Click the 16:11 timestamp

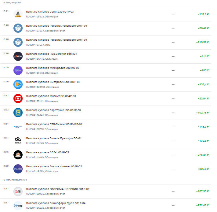click(x=5, y=11)
